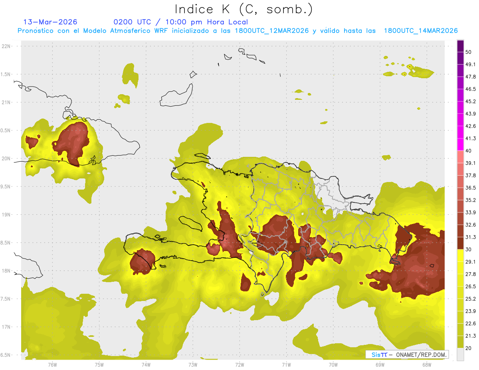This screenshot has height=370, width=479.
Task: Click legend value "46.5"
Action: (x=470, y=89)
